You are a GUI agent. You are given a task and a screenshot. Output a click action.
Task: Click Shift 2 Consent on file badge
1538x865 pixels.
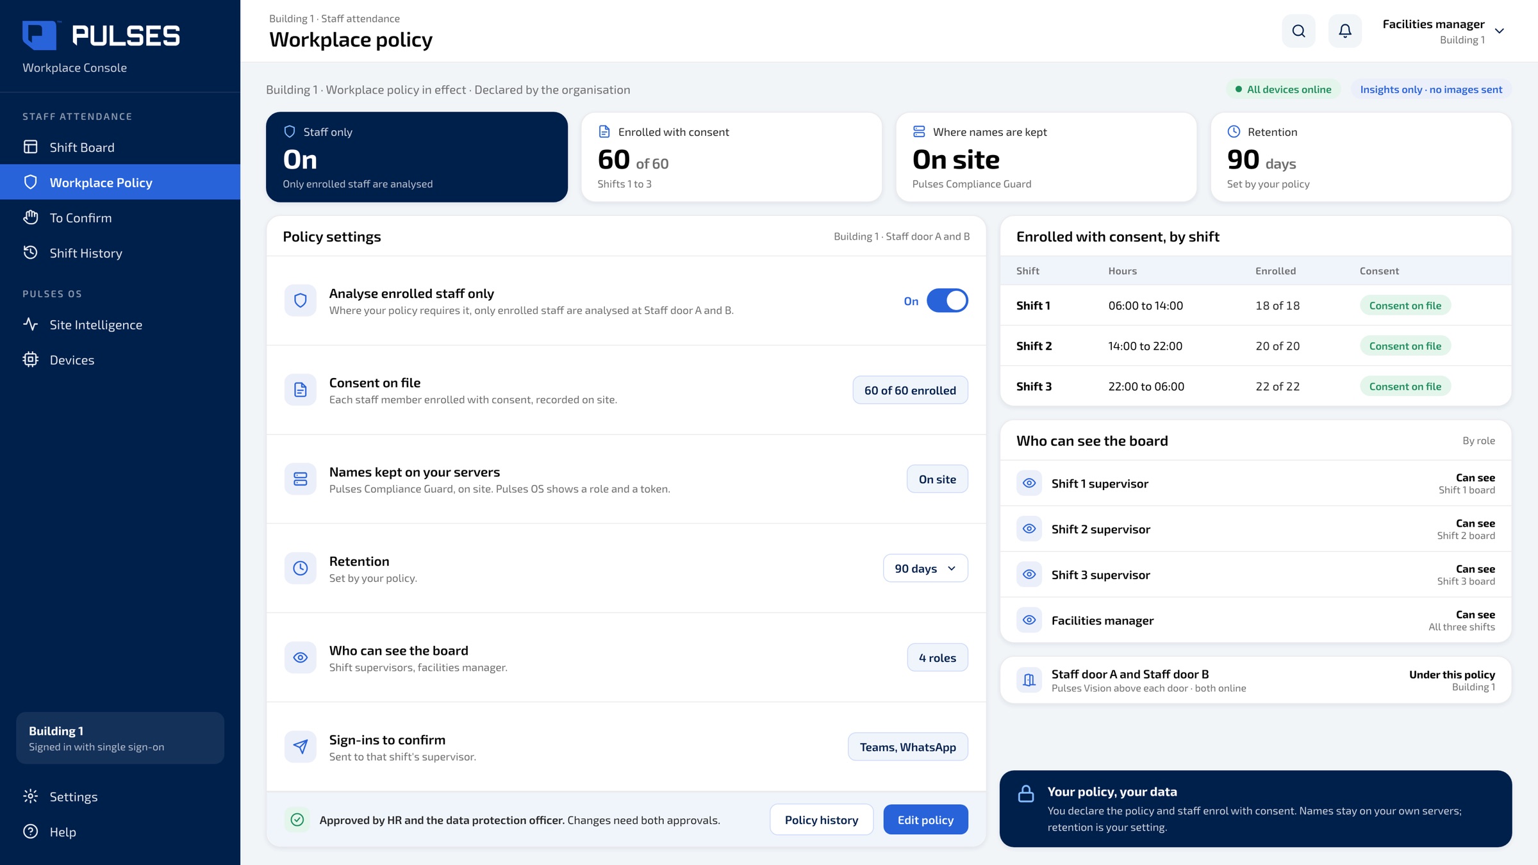tap(1405, 346)
